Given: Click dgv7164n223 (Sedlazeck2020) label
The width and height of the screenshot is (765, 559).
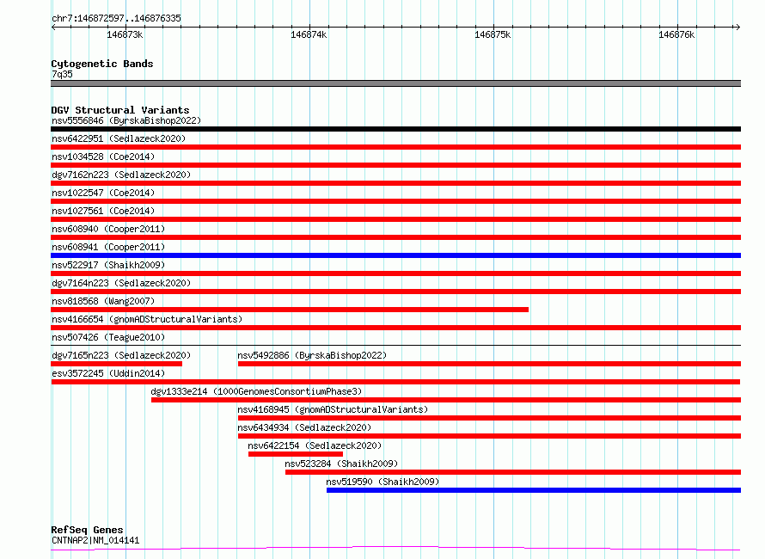Looking at the screenshot, I should (121, 283).
